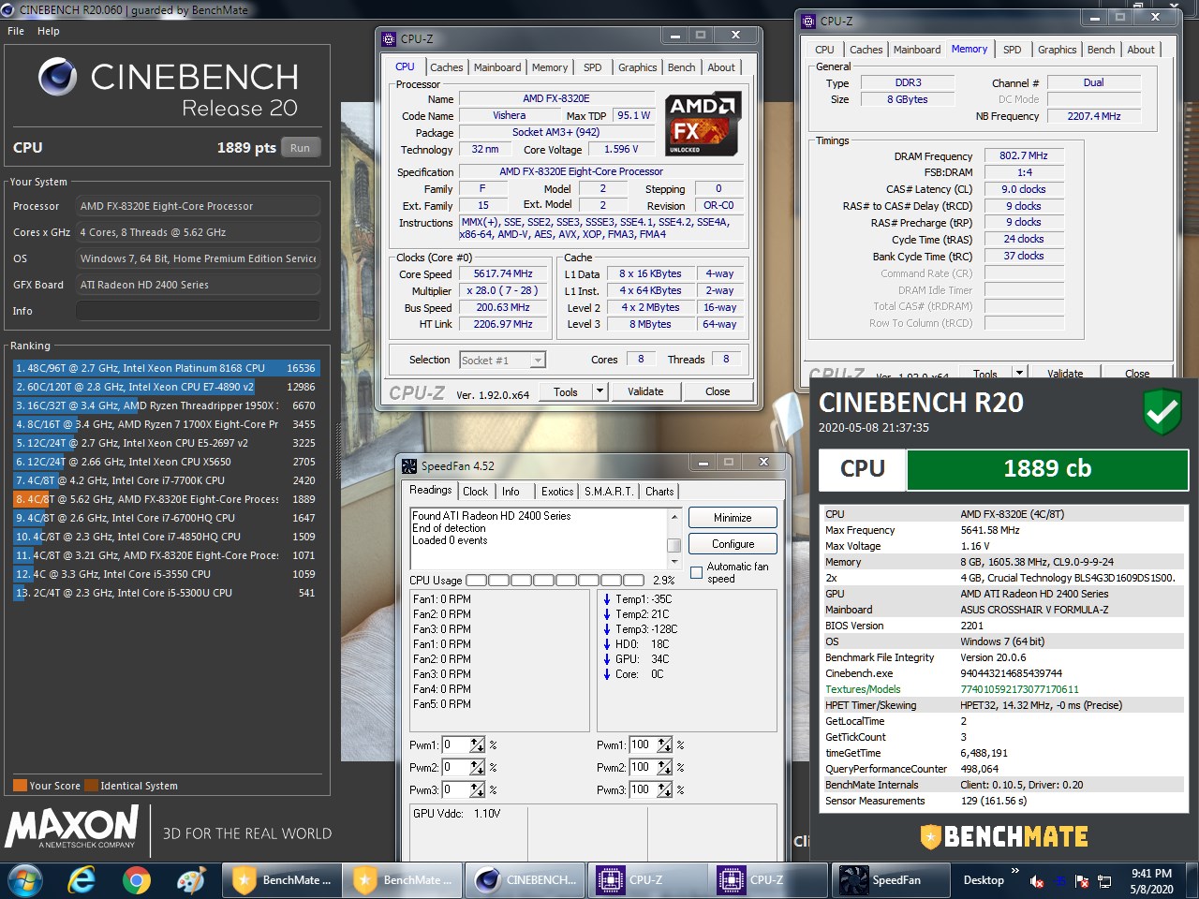1199x899 pixels.
Task: Adjust the right Pwm3 spinner in SpeedFan
Action: 664,789
